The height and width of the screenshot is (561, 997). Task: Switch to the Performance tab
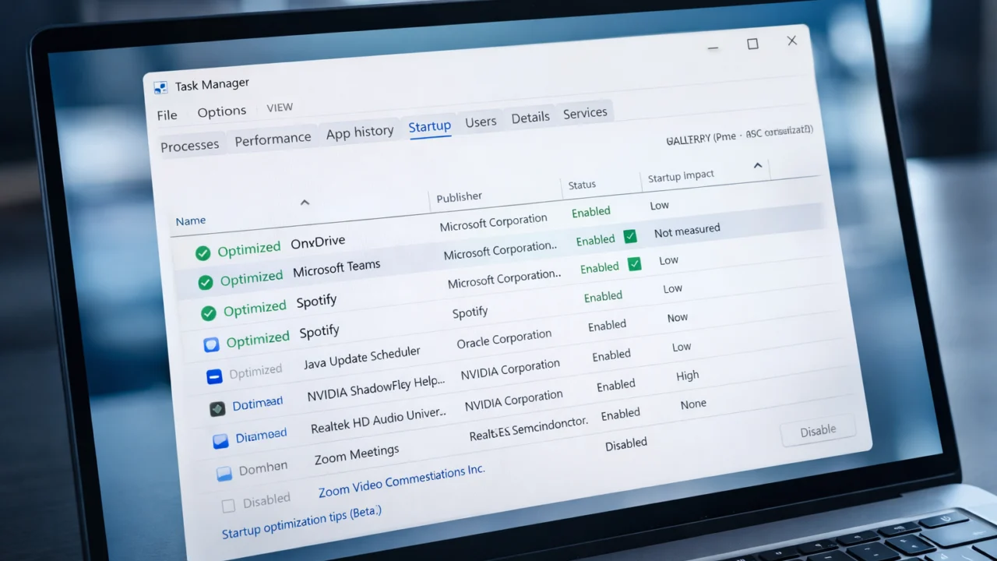273,139
